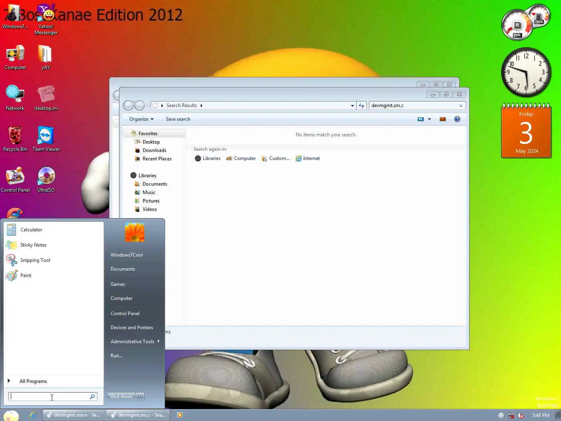The width and height of the screenshot is (561, 421).
Task: Open Windows7Cool user folder in Start menu
Action: click(x=134, y=255)
